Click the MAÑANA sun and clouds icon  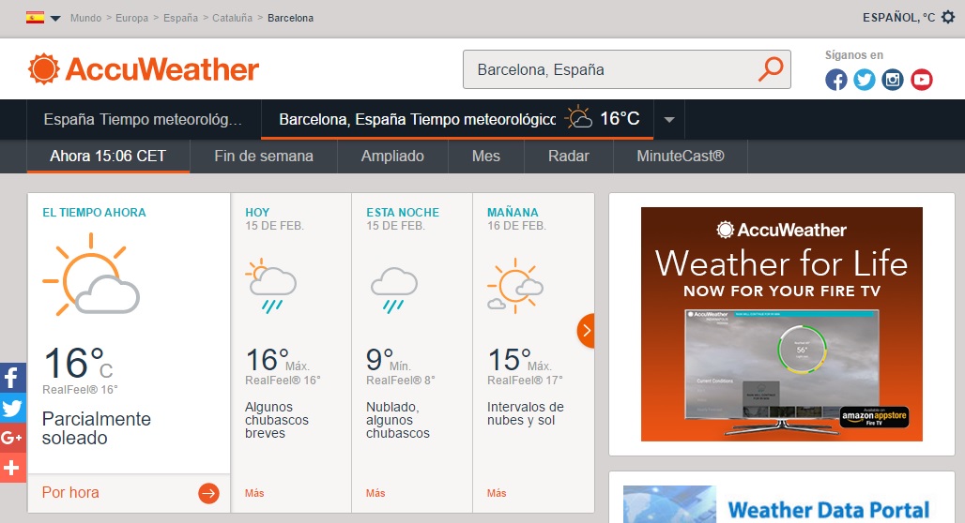point(515,286)
